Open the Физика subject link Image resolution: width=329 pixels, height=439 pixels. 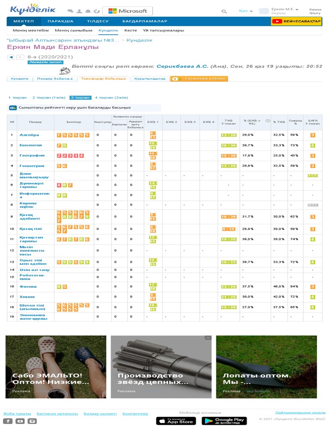[28, 287]
